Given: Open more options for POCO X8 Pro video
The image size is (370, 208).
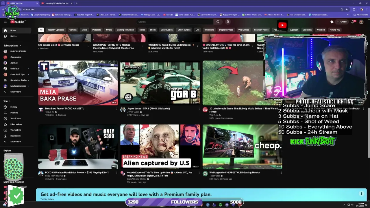Looking at the screenshot, I should (x=117, y=173).
